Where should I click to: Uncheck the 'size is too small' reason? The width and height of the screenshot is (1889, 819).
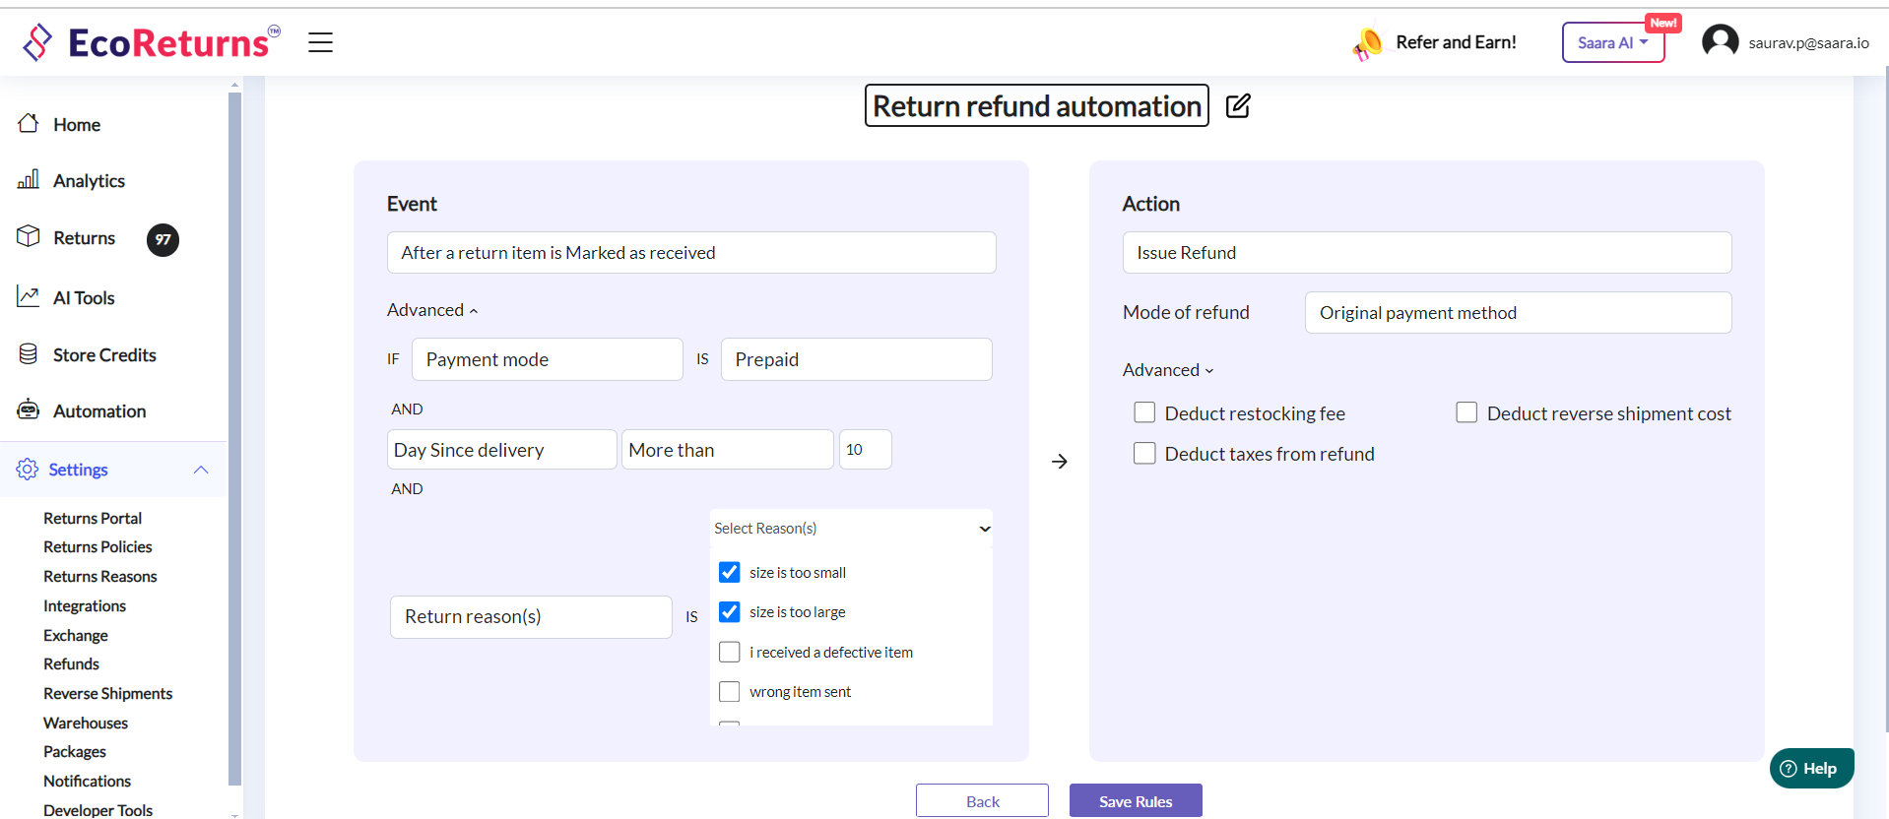(730, 572)
